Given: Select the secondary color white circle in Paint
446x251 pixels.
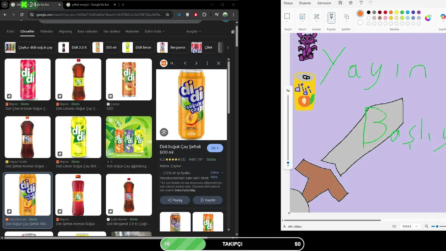Looking at the screenshot, I should pyautogui.click(x=360, y=22).
